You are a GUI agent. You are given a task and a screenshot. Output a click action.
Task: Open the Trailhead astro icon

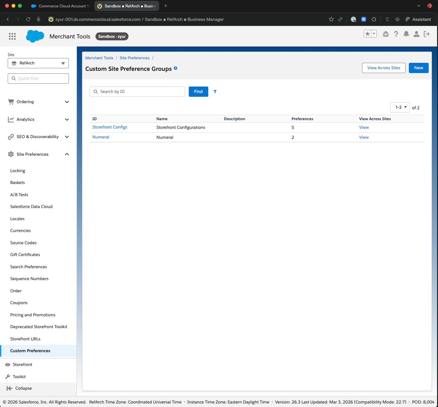click(386, 34)
